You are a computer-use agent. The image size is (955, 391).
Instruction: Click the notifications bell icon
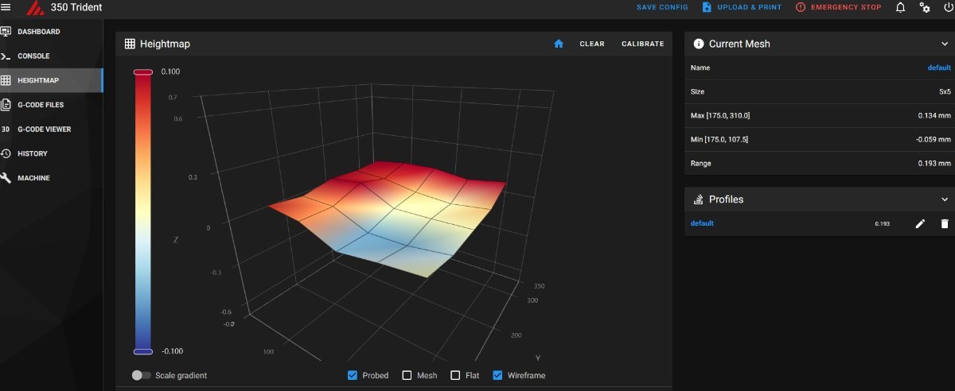click(x=901, y=7)
